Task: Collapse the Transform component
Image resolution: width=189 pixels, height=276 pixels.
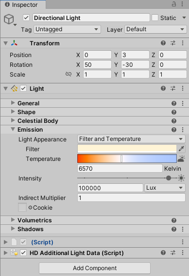Action: click(6, 43)
